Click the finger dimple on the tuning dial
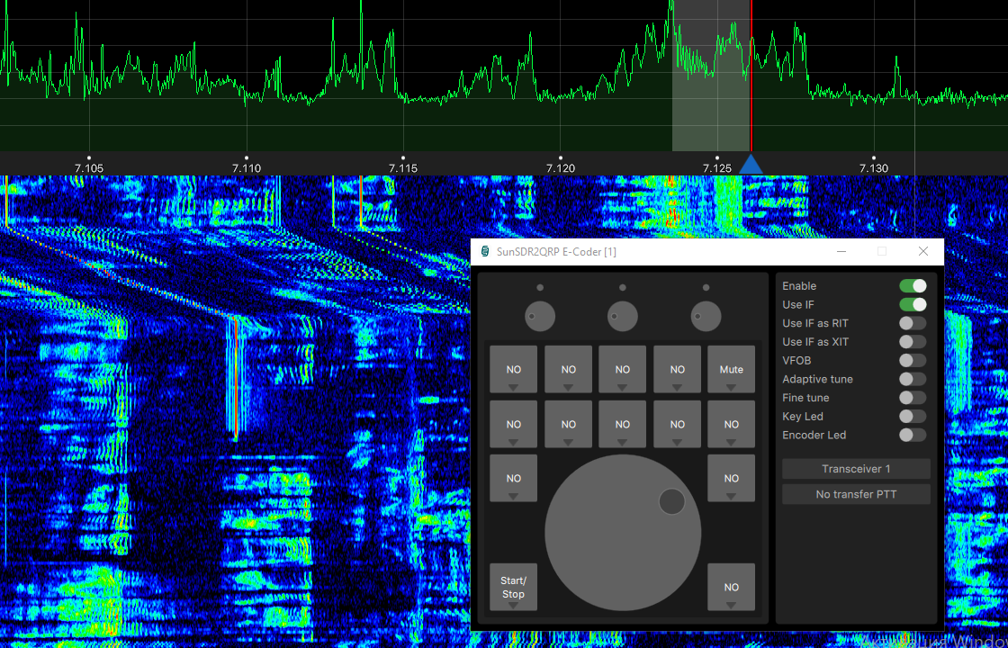The width and height of the screenshot is (1008, 648). click(671, 501)
